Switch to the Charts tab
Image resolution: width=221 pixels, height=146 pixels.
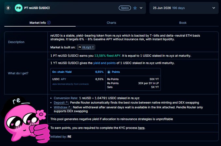click(111, 23)
